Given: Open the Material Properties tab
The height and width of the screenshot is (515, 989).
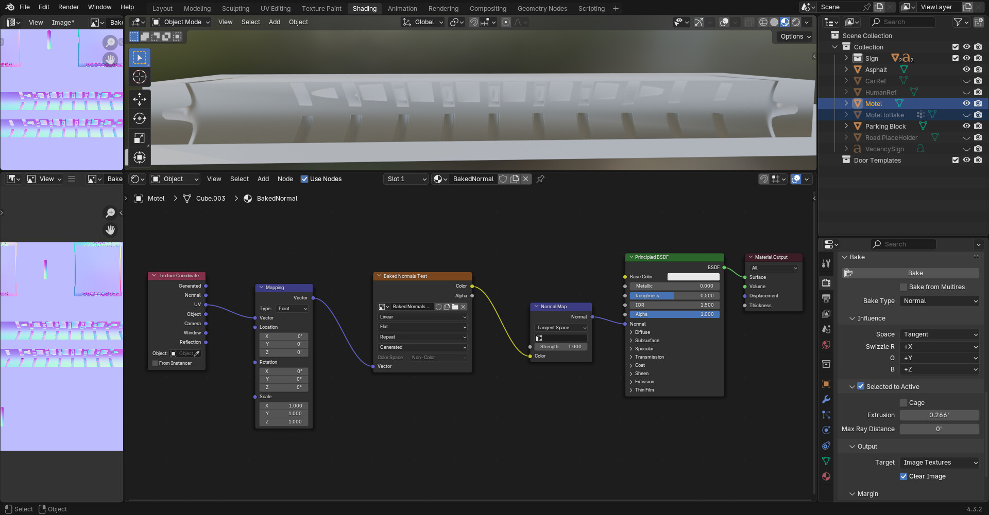Looking at the screenshot, I should tap(826, 476).
